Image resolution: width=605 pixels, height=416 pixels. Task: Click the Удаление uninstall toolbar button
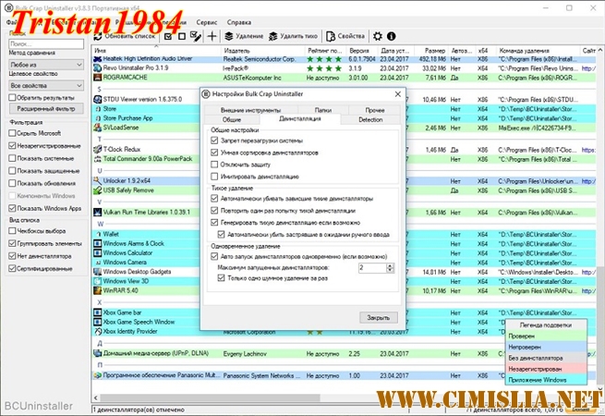243,35
